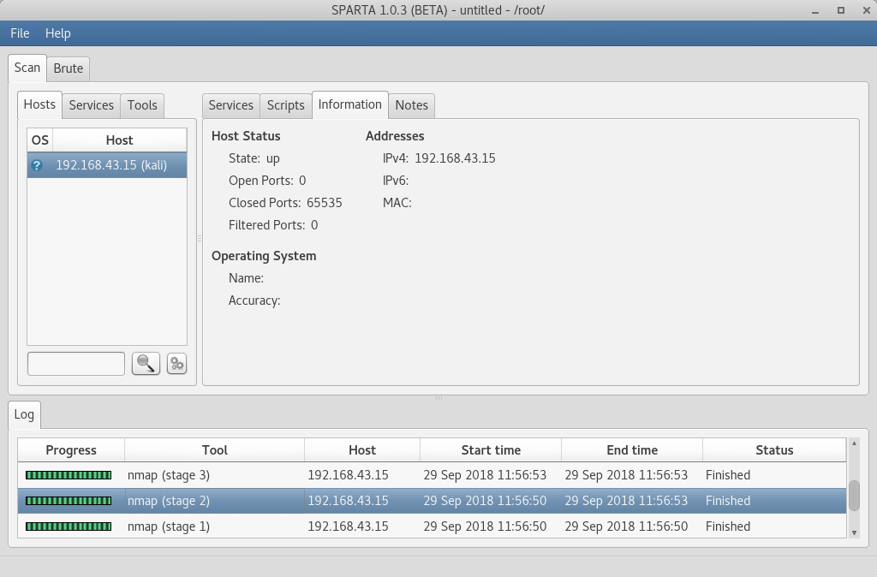Screen dimensions: 877x577
Task: Click the host filter text field
Action: (x=76, y=364)
